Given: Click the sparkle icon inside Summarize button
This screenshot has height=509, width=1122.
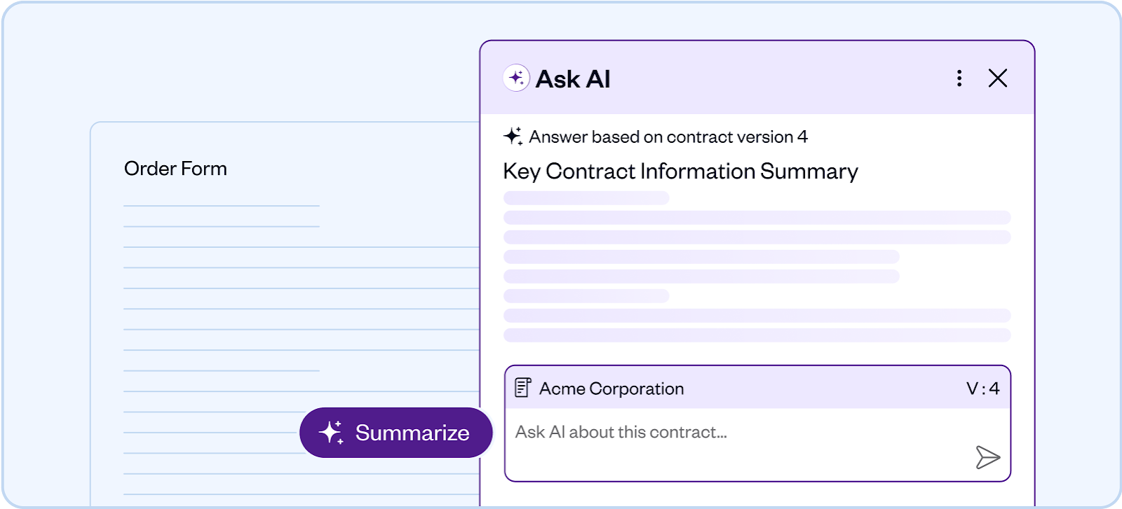Looking at the screenshot, I should point(331,433).
